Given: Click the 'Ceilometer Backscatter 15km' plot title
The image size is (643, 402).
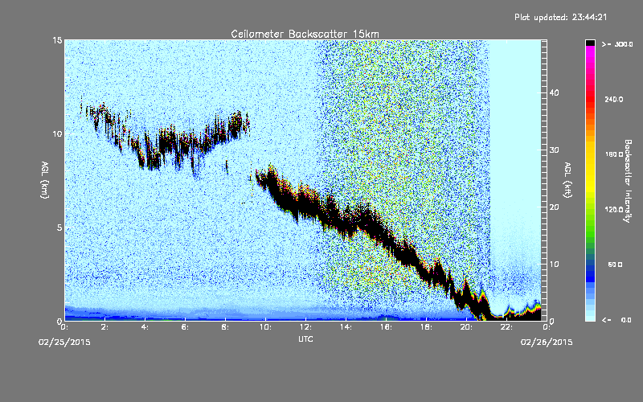Looking at the screenshot, I should point(305,34).
